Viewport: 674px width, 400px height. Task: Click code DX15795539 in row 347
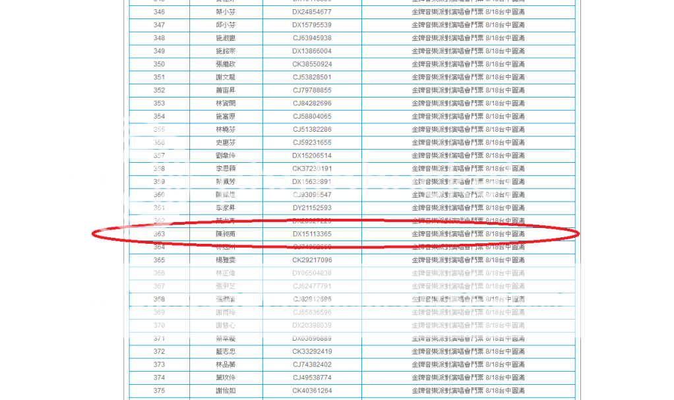(x=312, y=25)
